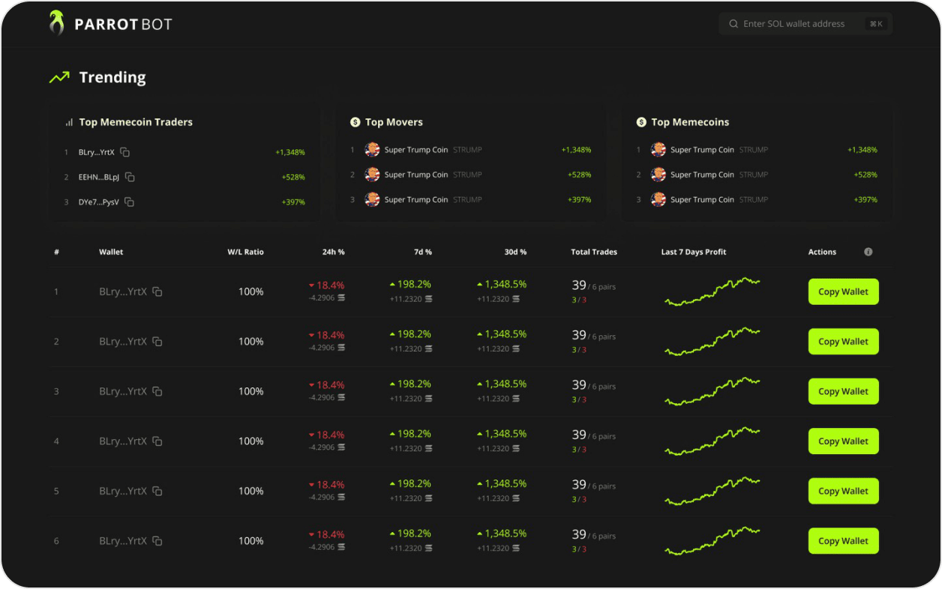Click Copy Wallet button in row 2

tap(843, 342)
